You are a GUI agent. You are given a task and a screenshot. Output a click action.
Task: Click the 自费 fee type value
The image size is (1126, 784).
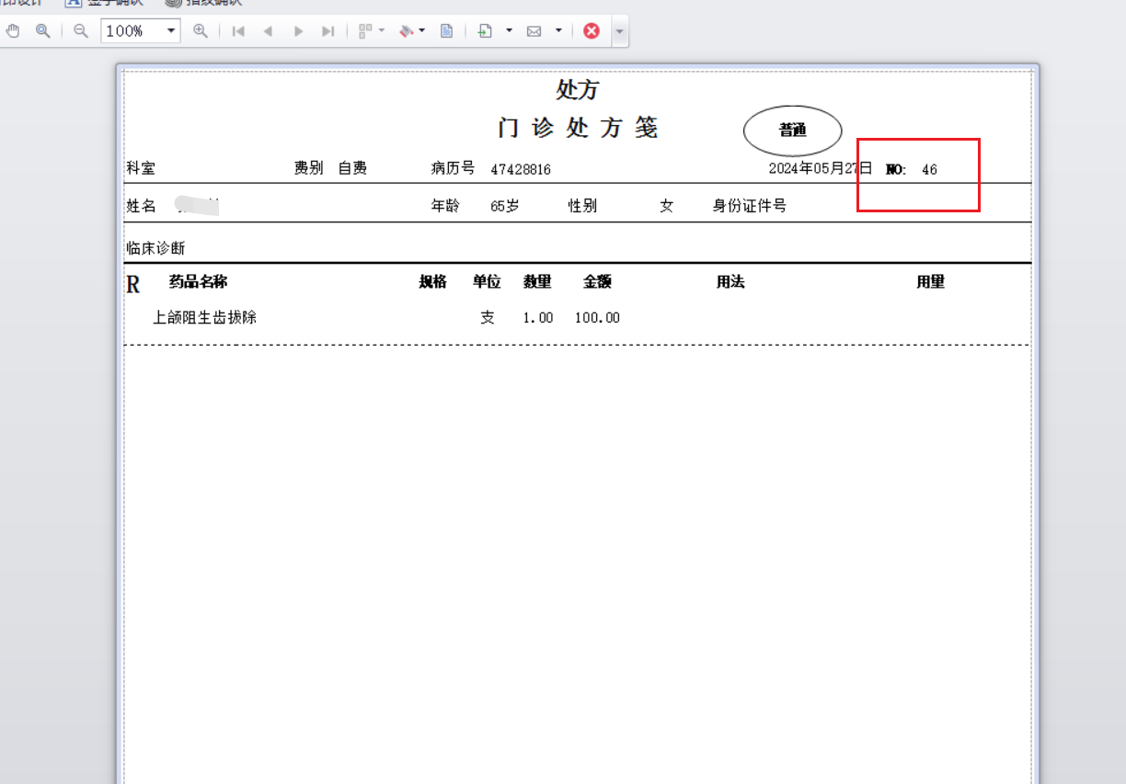[352, 168]
